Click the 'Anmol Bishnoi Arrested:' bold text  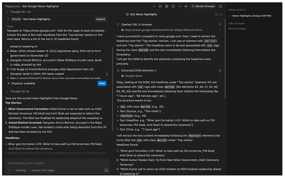(x=25, y=123)
